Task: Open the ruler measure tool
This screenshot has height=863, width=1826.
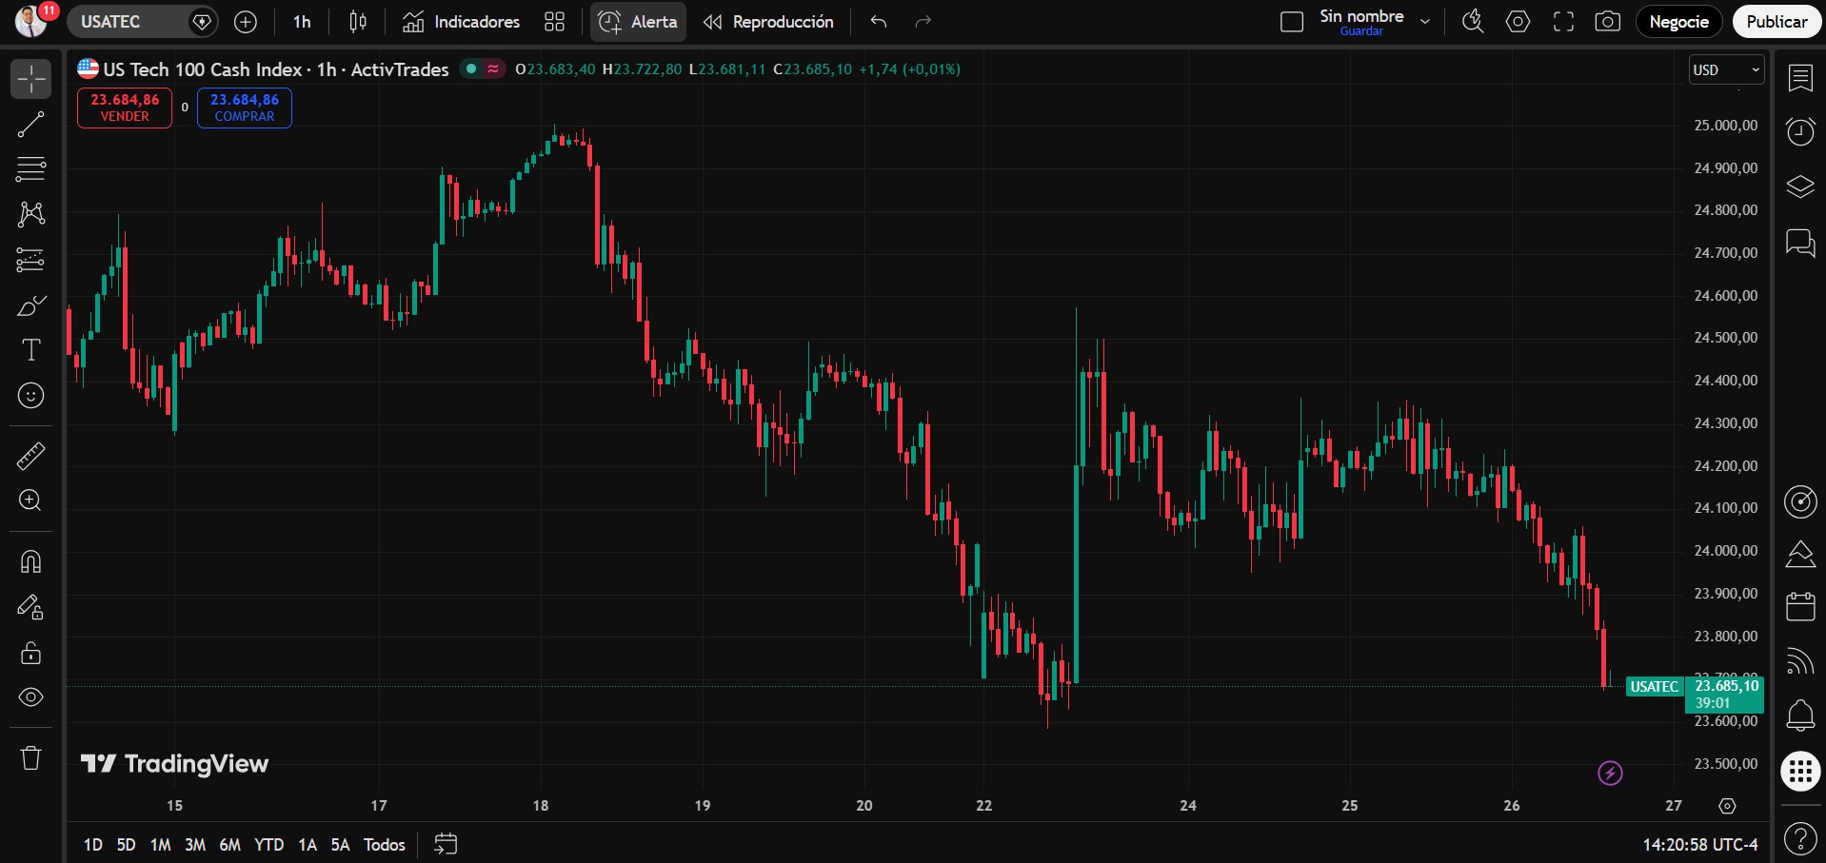Action: (x=30, y=457)
